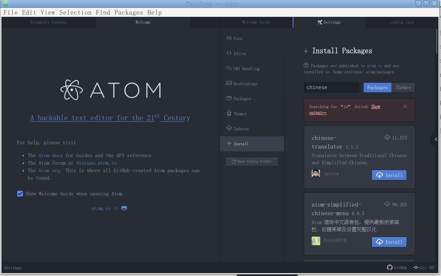Open the File menu

[x=10, y=13]
